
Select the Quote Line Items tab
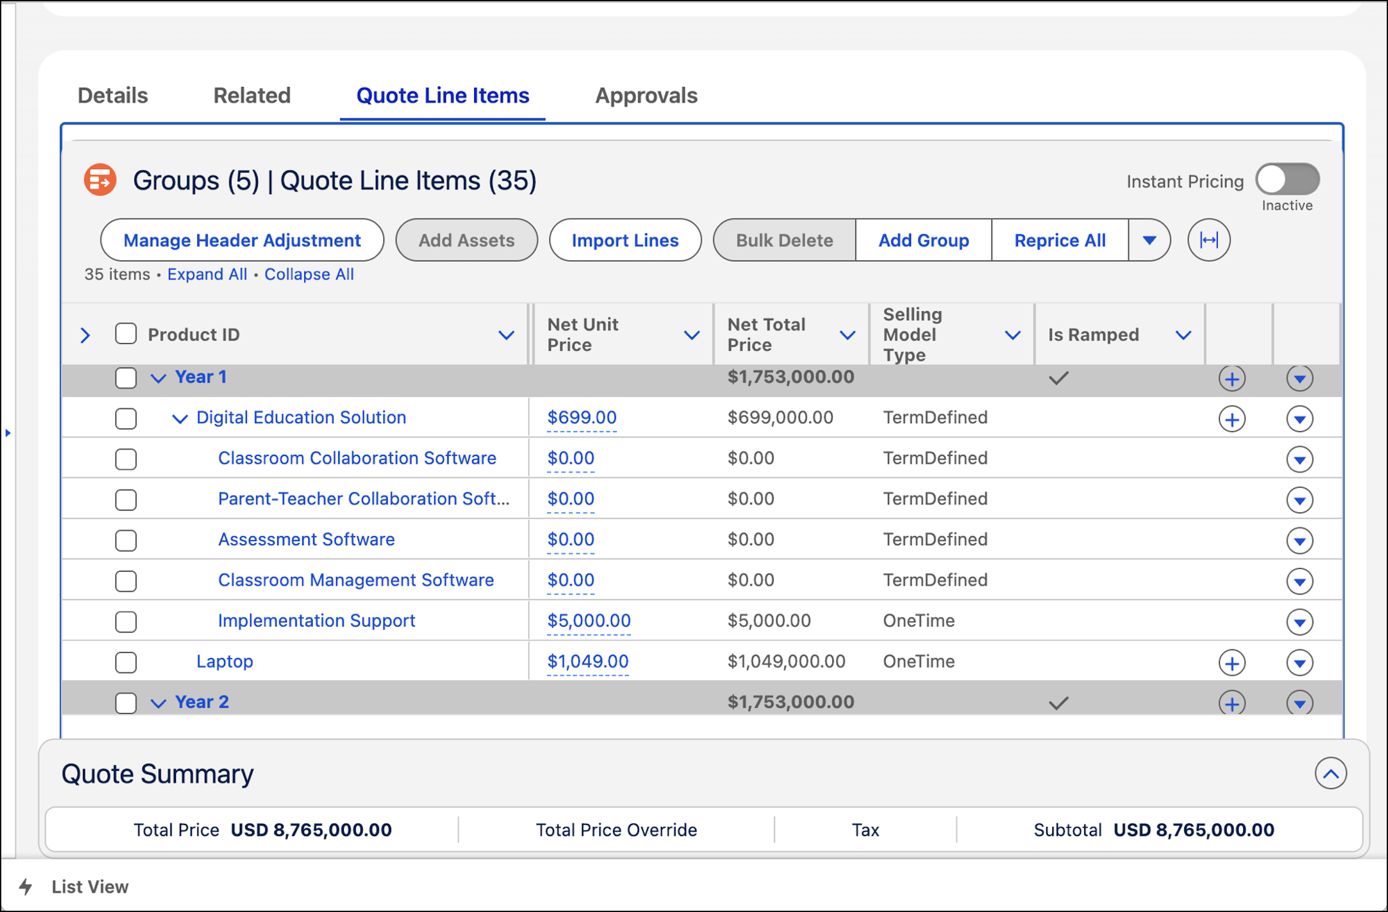443,95
